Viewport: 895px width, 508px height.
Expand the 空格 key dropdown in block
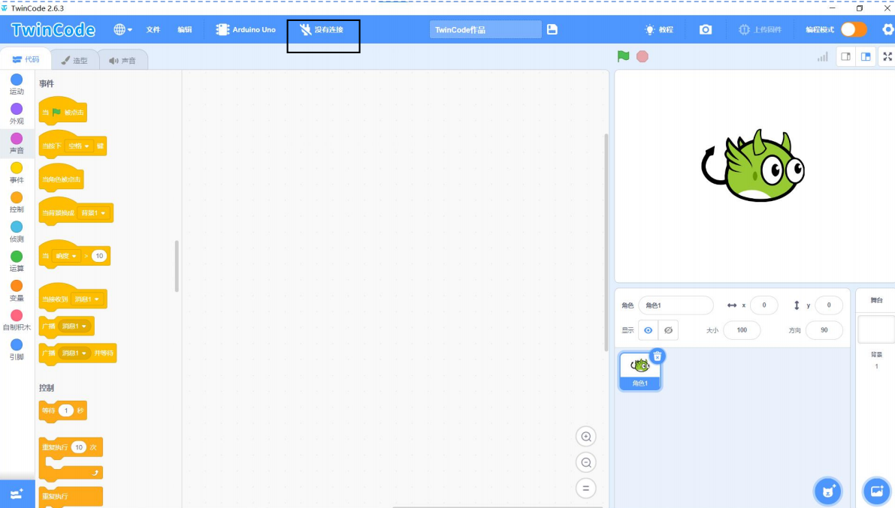tap(78, 146)
